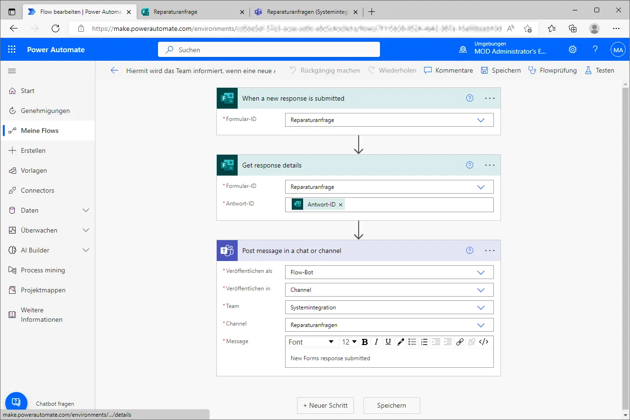The height and width of the screenshot is (420, 630).
Task: Click the Forms icon on trigger card header
Action: click(227, 98)
